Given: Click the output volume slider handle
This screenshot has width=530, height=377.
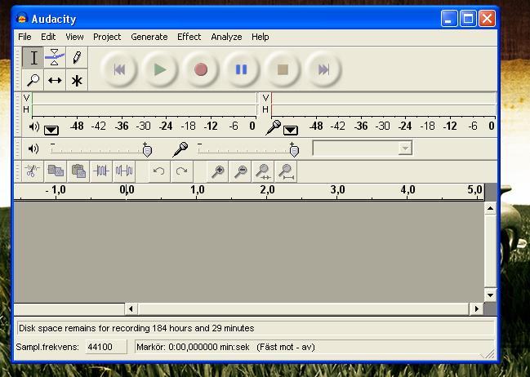Looking at the screenshot, I should point(147,150).
